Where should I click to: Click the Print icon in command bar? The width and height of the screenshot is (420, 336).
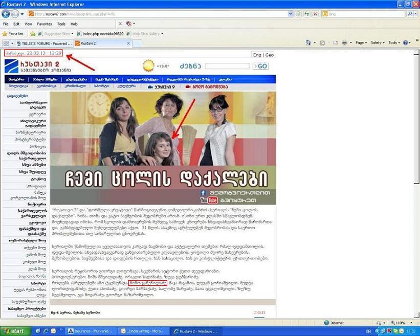(x=344, y=43)
